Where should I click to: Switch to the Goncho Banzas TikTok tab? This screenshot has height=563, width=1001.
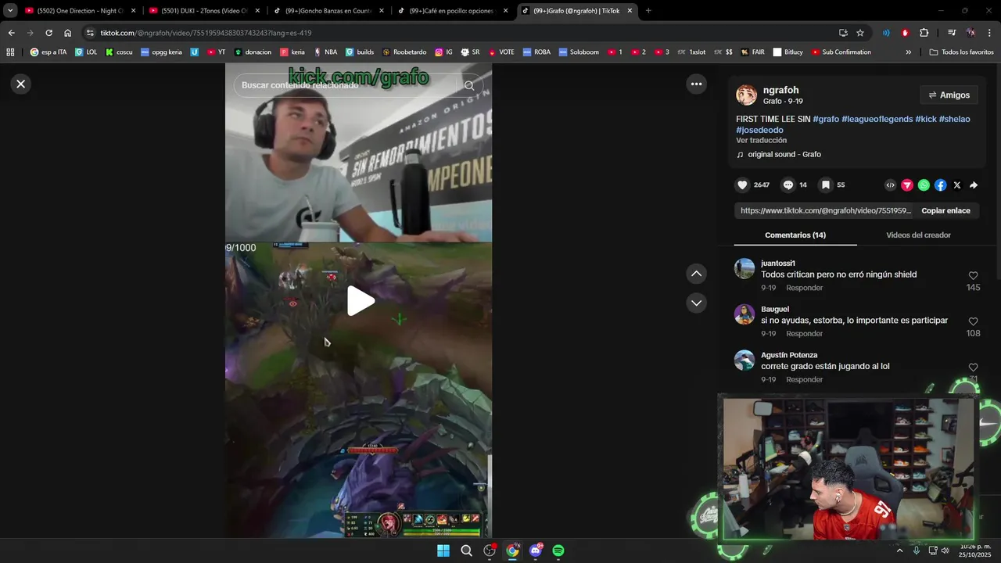[328, 11]
